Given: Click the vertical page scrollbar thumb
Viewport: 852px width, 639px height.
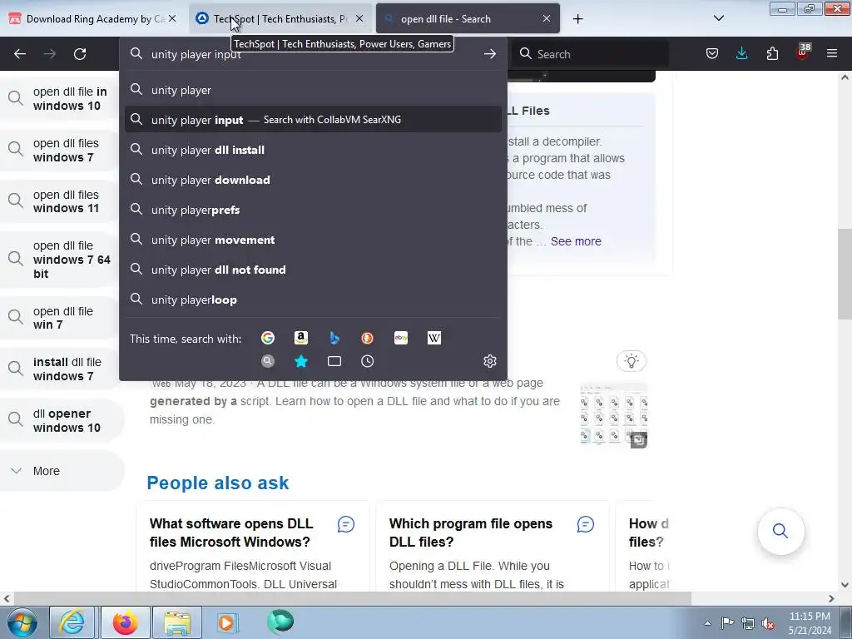Looking at the screenshot, I should click(x=845, y=275).
